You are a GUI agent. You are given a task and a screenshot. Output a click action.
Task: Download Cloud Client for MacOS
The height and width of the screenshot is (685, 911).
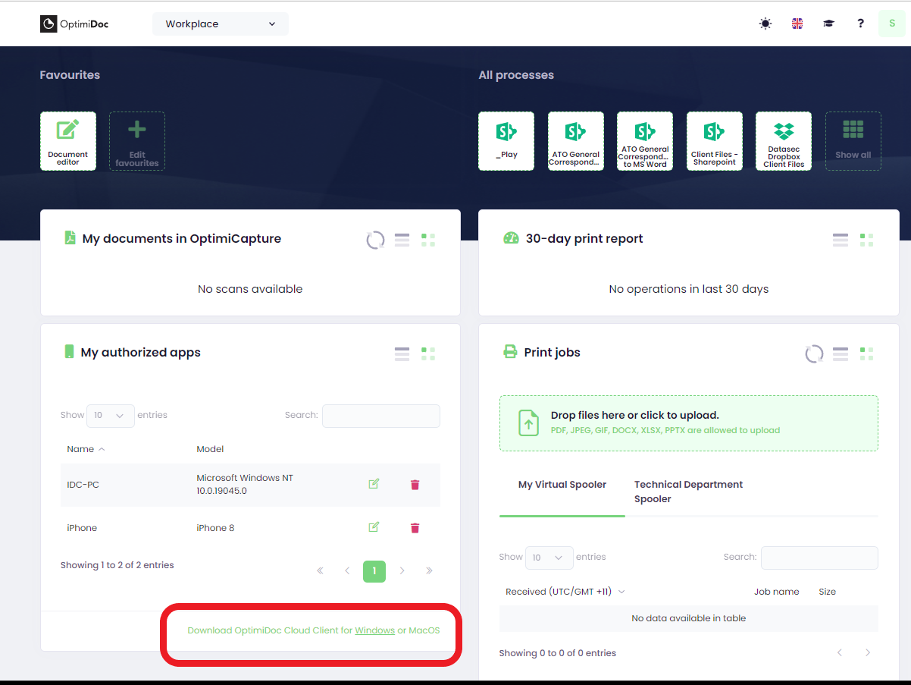tap(424, 630)
